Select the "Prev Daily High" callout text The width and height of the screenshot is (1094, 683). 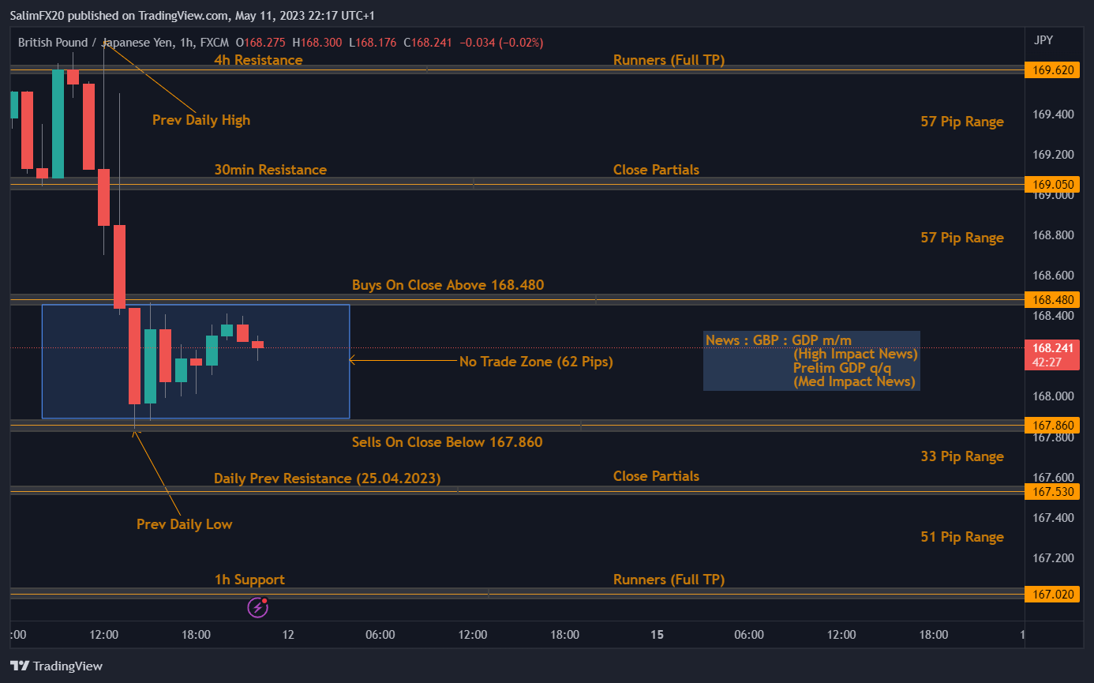(200, 120)
